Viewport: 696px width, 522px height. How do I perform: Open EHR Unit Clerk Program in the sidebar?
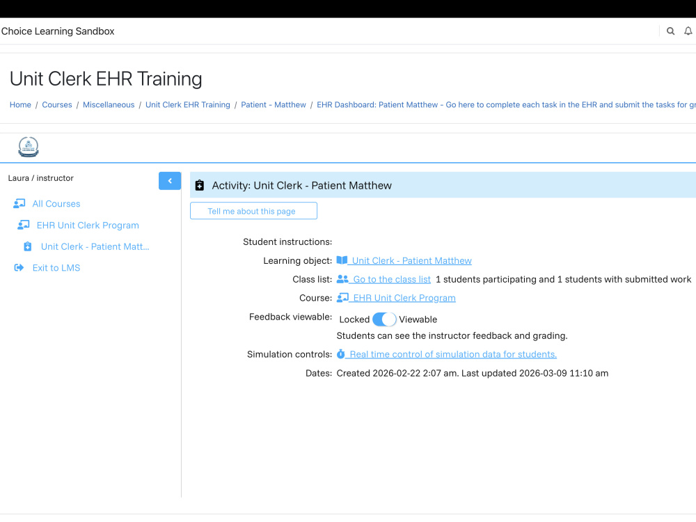(88, 225)
